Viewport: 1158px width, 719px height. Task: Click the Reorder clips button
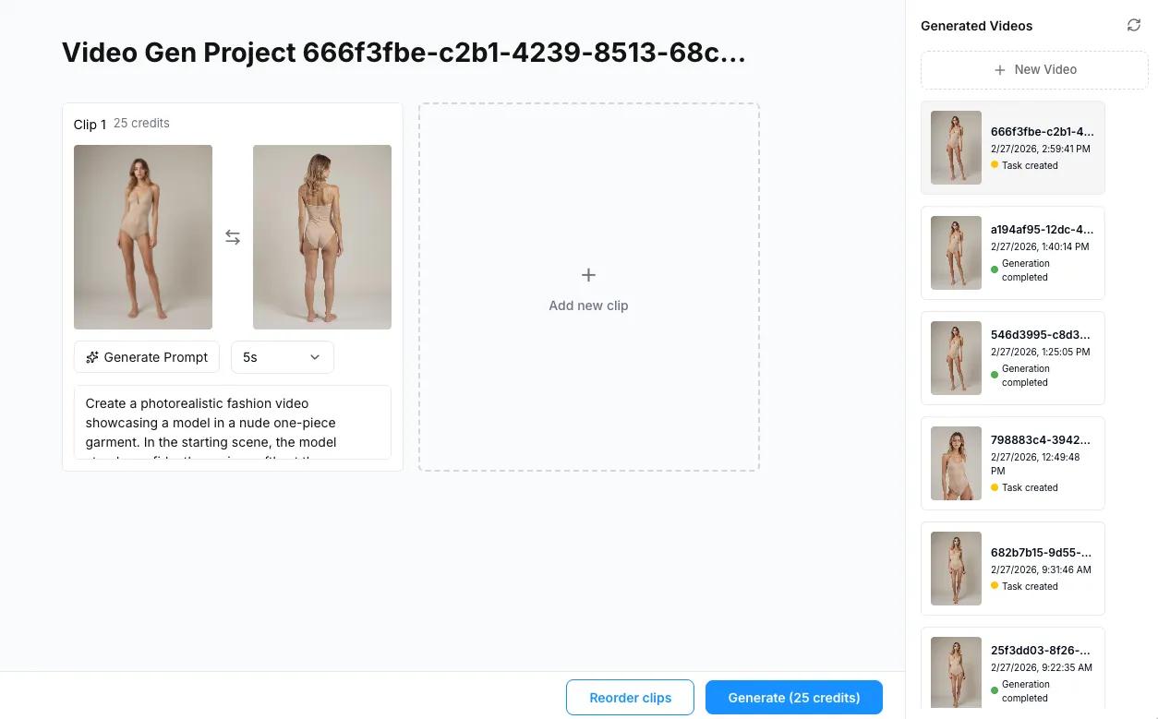pyautogui.click(x=631, y=698)
